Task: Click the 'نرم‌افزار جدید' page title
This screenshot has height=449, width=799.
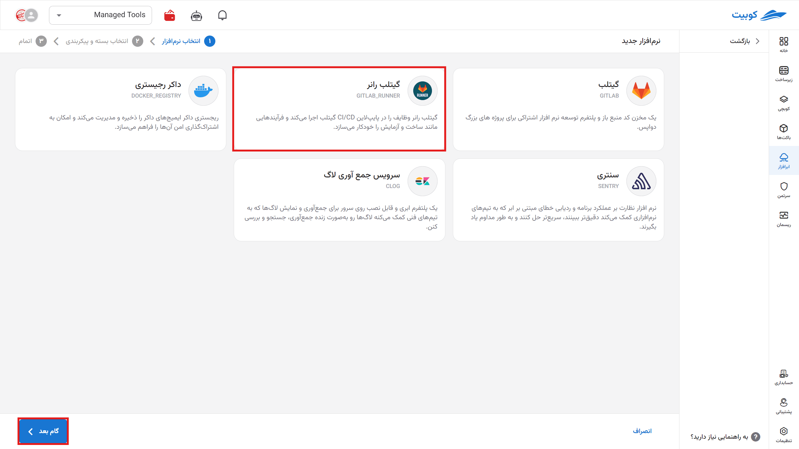Action: click(641, 41)
